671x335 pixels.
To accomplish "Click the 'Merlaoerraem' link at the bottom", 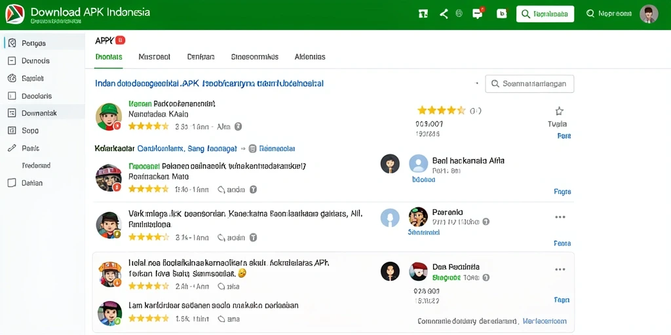I will 545,321.
